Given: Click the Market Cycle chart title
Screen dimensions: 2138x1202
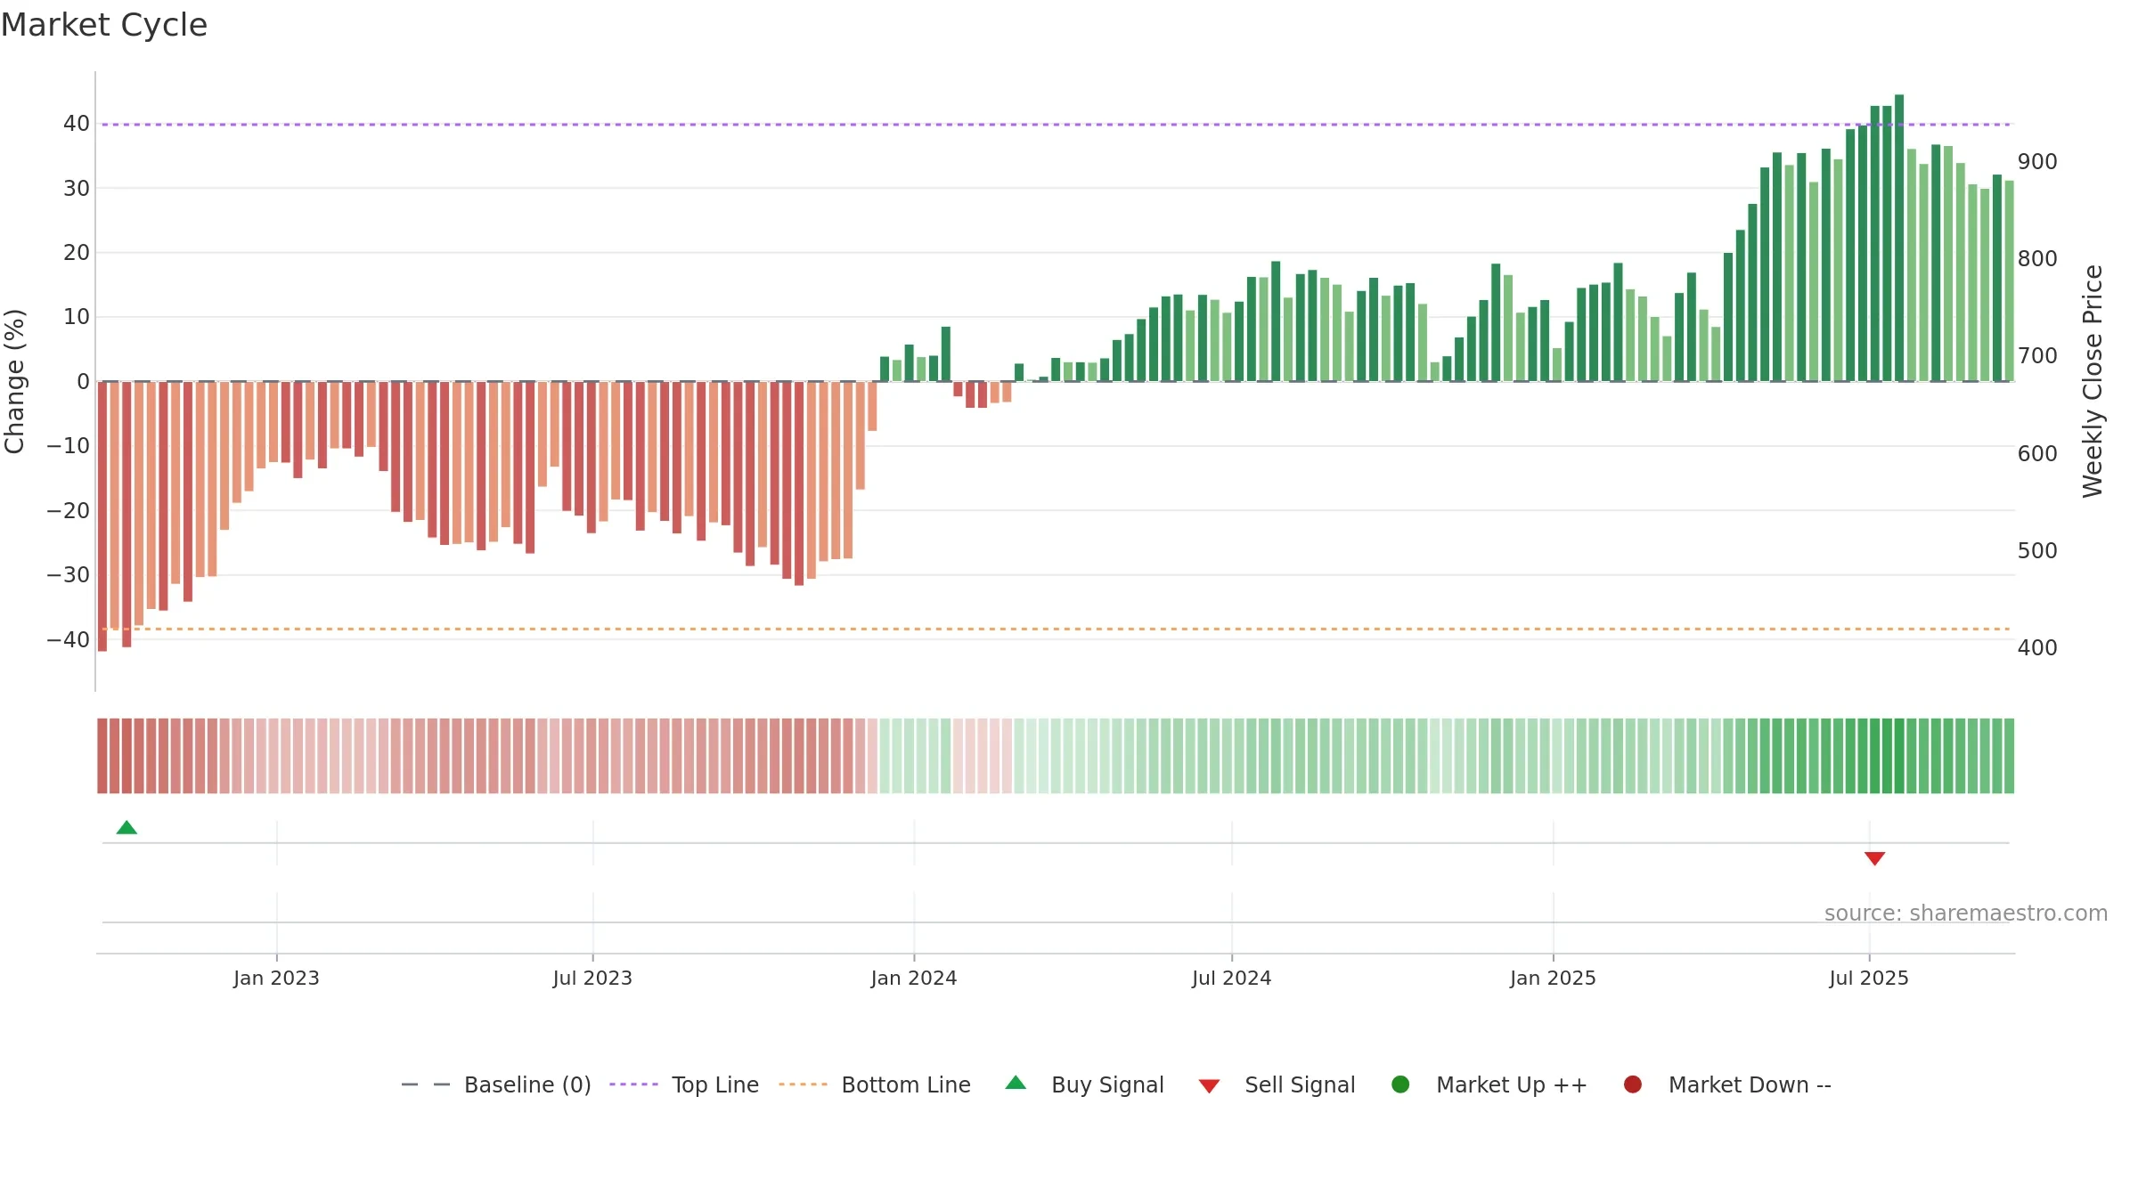Looking at the screenshot, I should (x=104, y=25).
